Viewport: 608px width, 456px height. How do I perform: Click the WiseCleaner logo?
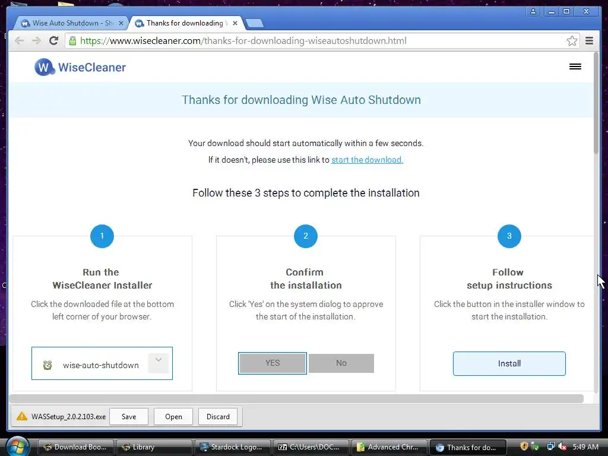[x=80, y=67]
